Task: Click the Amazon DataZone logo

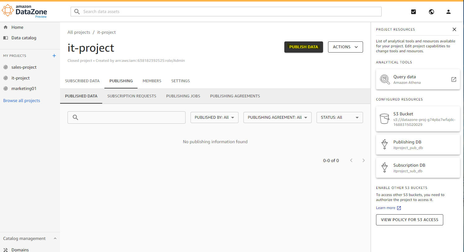Action: tap(24, 11)
